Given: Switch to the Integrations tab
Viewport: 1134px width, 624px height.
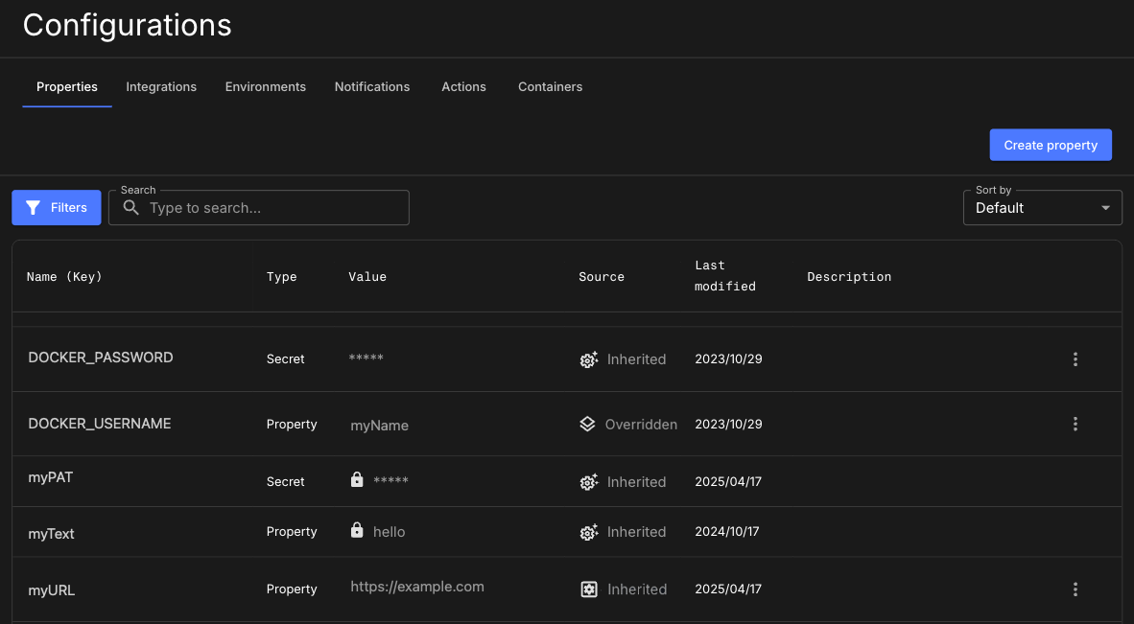Looking at the screenshot, I should click(160, 86).
